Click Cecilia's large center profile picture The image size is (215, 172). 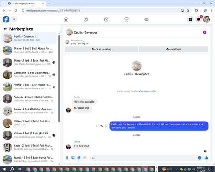tap(137, 66)
